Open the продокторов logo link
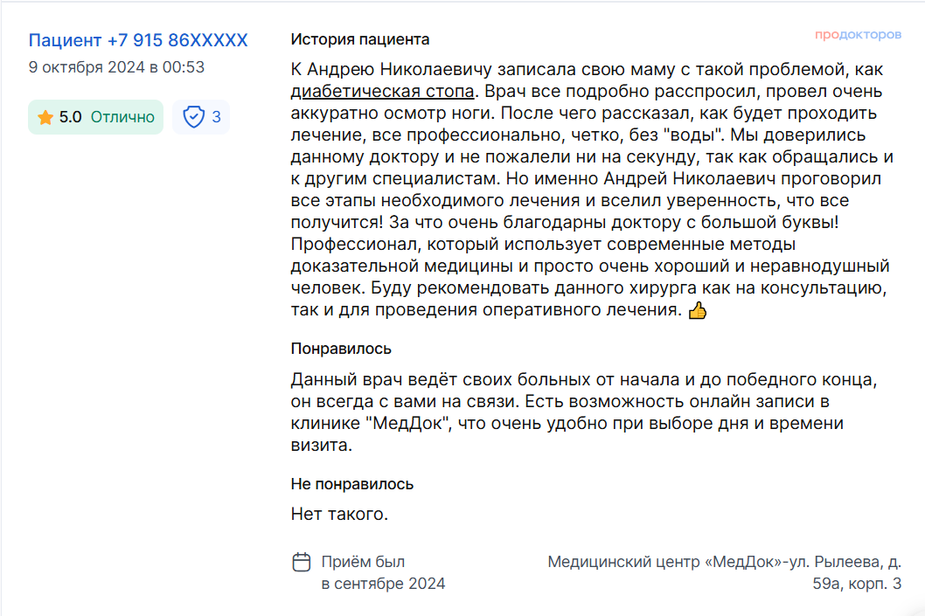925x616 pixels. click(858, 35)
